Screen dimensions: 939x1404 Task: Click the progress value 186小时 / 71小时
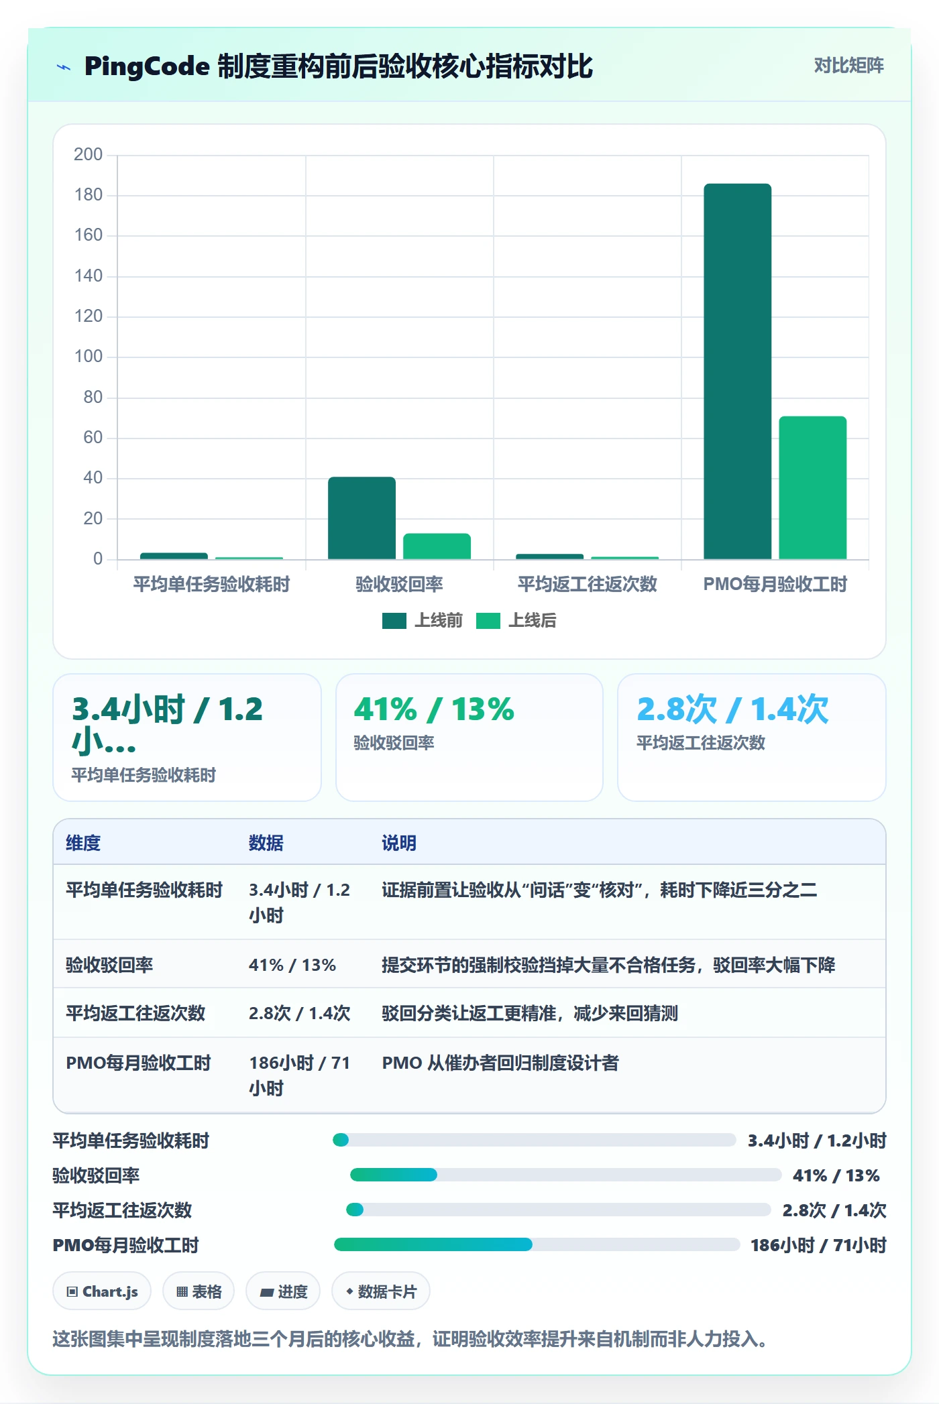pyautogui.click(x=818, y=1244)
